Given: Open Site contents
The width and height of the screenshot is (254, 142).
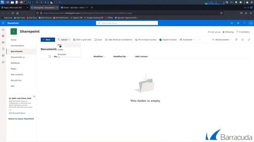Looking at the screenshot, I should [17, 75].
